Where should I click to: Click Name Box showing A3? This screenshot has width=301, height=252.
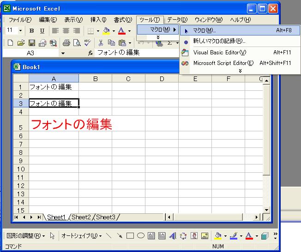click(31, 53)
